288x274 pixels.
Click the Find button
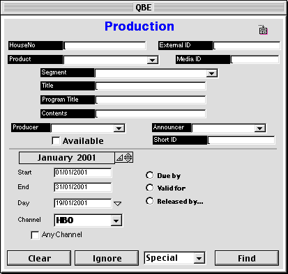[247, 258]
